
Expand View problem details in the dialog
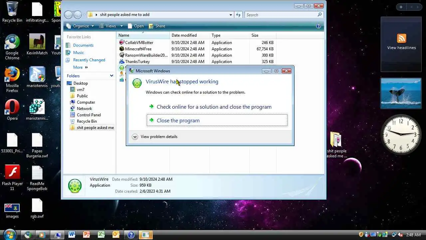(155, 137)
